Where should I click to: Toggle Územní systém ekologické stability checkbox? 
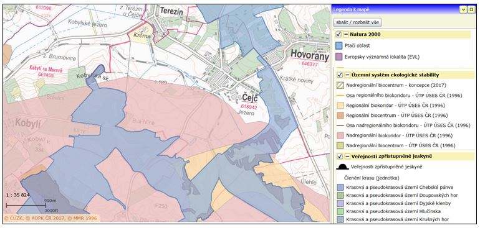[x=340, y=75]
